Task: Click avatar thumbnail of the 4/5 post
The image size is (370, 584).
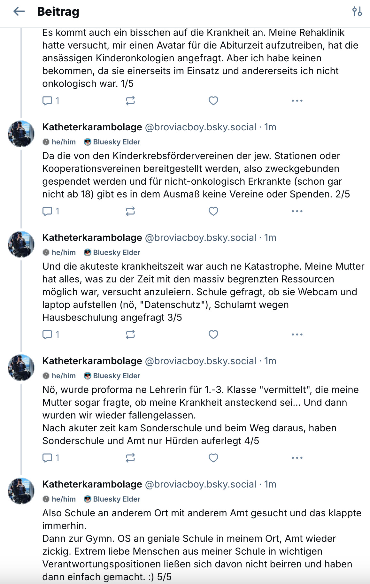Action: [21, 367]
